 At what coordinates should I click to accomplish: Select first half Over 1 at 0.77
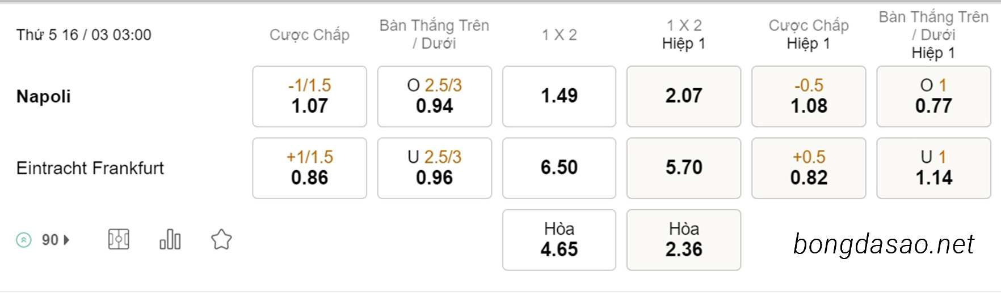[933, 96]
